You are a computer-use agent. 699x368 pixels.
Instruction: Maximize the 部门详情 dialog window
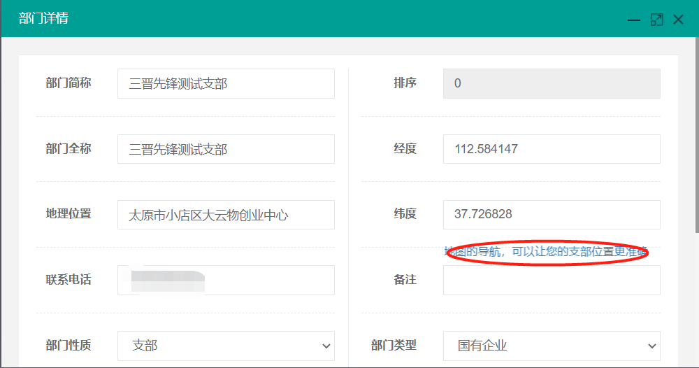[x=656, y=20]
